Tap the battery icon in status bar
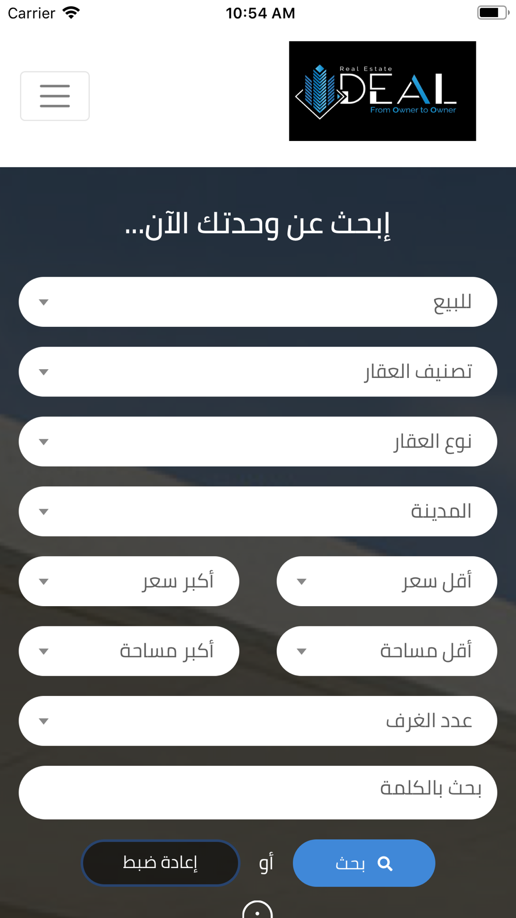This screenshot has width=516, height=918. coord(493,12)
